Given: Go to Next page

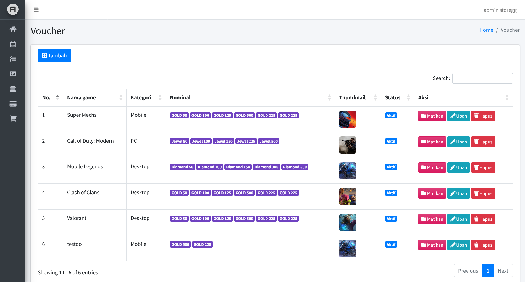Looking at the screenshot, I should point(503,271).
